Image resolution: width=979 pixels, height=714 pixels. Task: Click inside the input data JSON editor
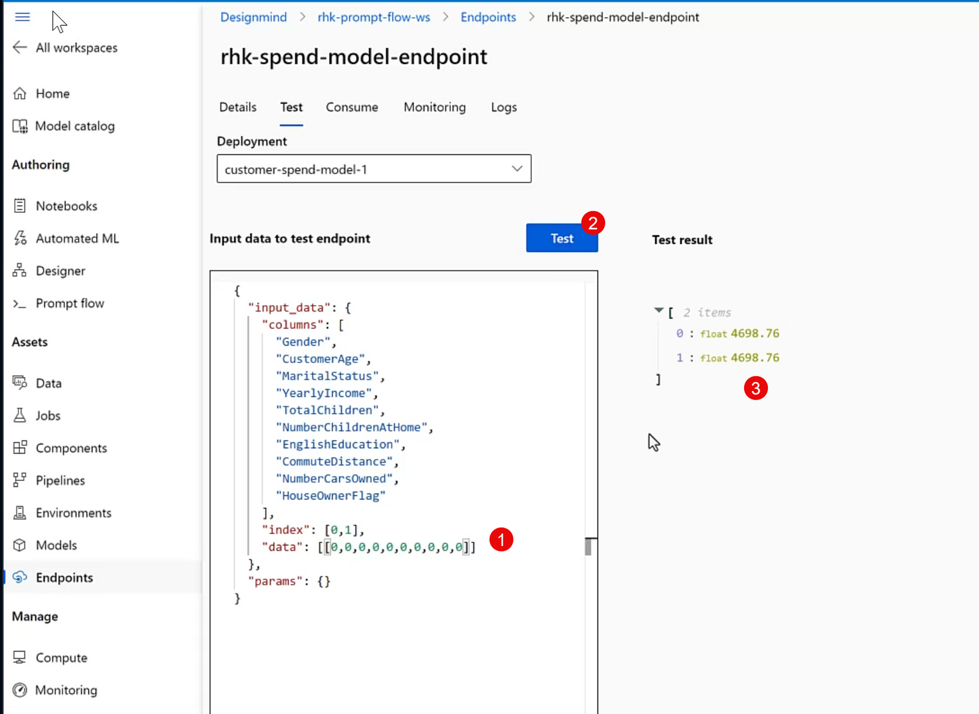pyautogui.click(x=404, y=428)
